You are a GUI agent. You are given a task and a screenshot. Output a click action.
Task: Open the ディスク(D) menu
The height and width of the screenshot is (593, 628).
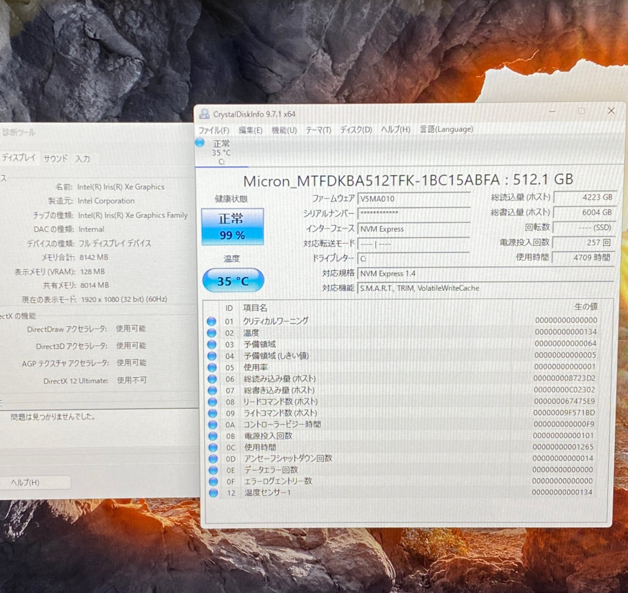point(356,130)
